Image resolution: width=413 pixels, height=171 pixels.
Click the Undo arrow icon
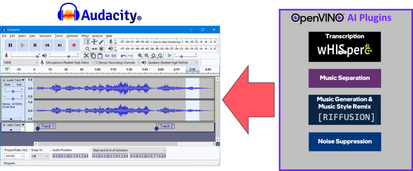[123, 56]
